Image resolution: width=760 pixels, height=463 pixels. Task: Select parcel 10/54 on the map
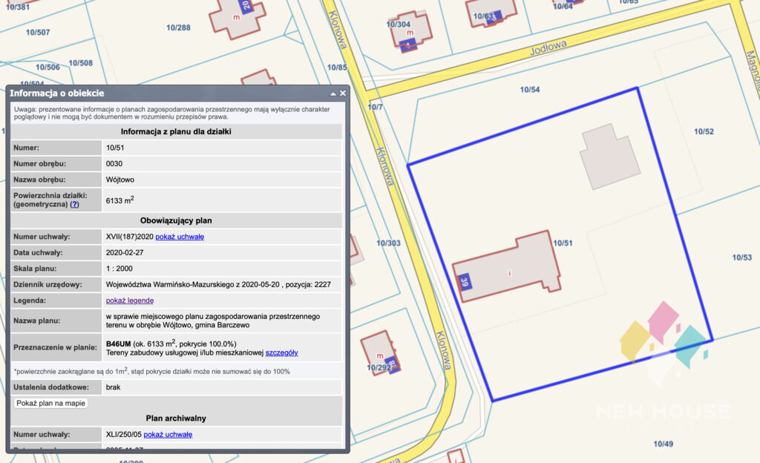pos(530,90)
